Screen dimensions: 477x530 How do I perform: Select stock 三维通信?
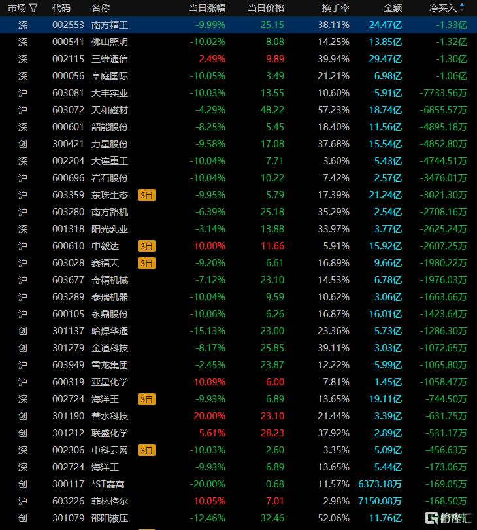click(x=110, y=59)
